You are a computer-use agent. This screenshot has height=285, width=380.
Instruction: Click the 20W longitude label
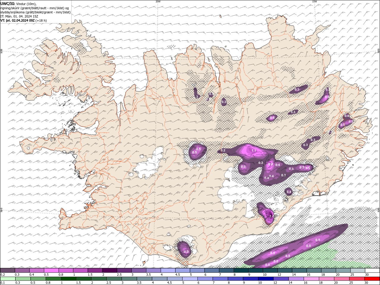click(x=158, y=1)
